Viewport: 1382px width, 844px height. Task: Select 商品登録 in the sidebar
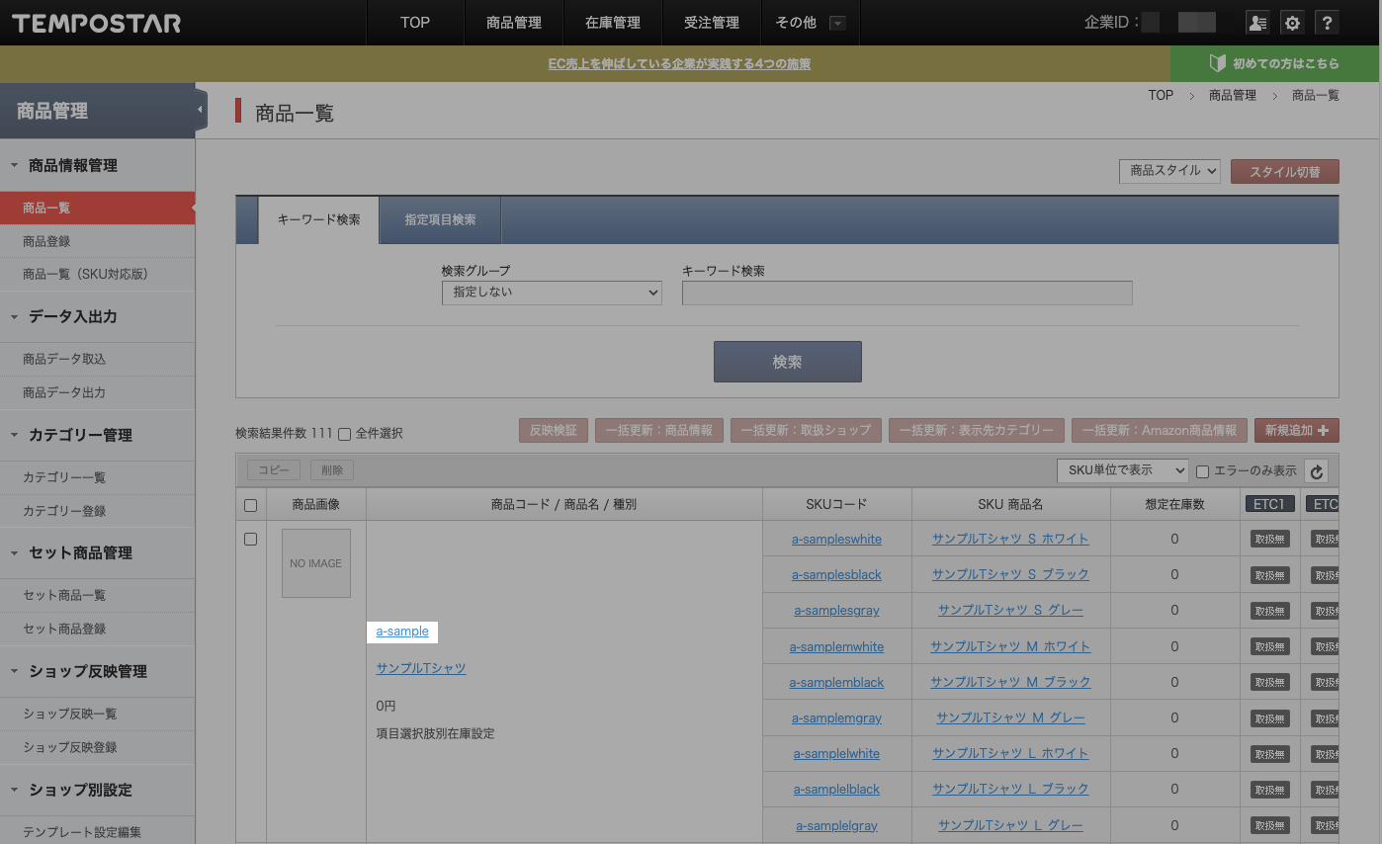[97, 241]
